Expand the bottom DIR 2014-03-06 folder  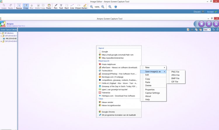point(1,41)
